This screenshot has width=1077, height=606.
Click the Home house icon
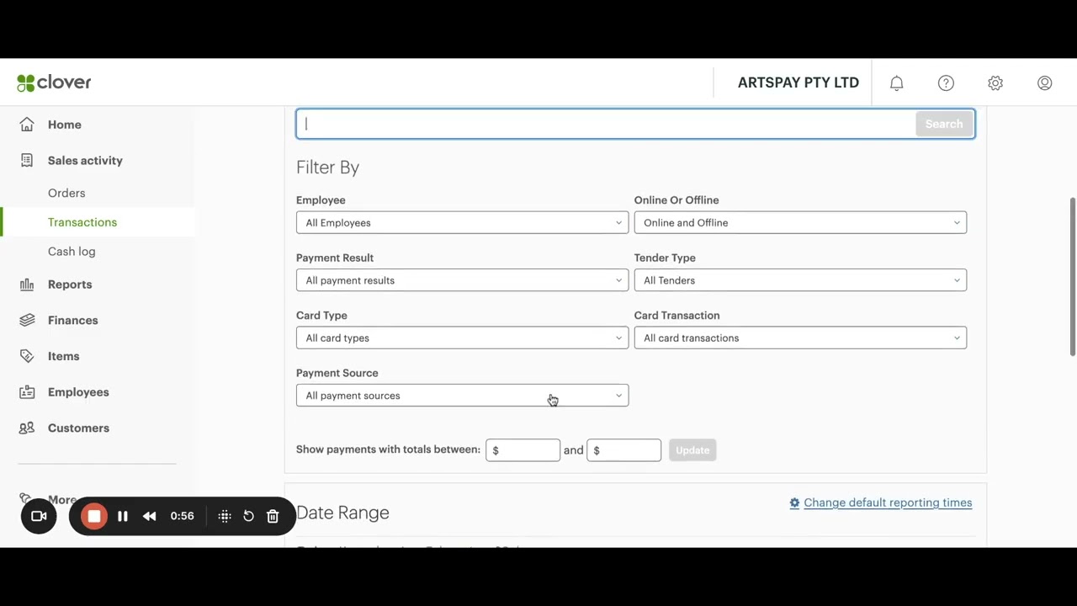coord(27,125)
